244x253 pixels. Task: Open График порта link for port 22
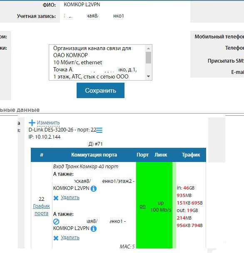(41, 210)
